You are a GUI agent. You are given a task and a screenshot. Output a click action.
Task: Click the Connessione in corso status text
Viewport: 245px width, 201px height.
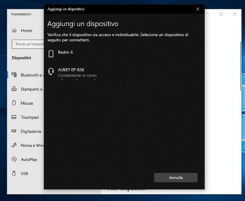coord(77,75)
